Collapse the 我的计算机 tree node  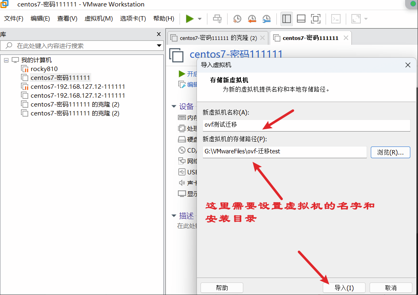(x=6, y=60)
